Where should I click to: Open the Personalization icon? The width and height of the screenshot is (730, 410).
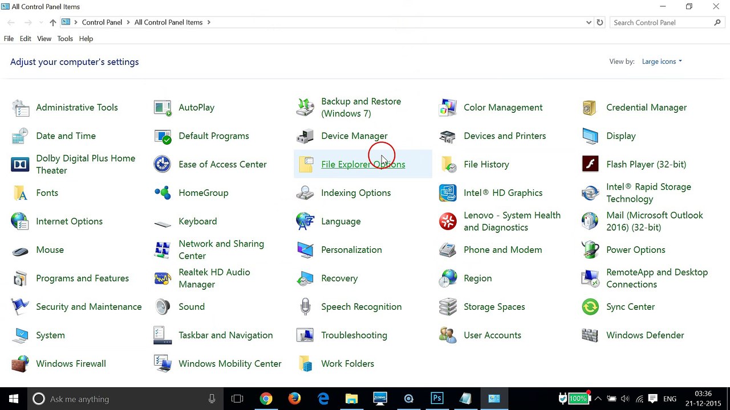pyautogui.click(x=305, y=250)
